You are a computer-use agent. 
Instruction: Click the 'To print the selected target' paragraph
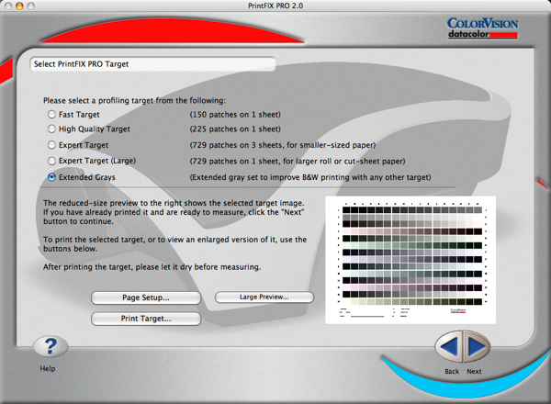(175, 244)
